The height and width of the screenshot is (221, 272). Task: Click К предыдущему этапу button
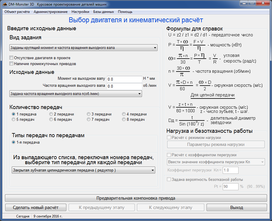point(102,208)
